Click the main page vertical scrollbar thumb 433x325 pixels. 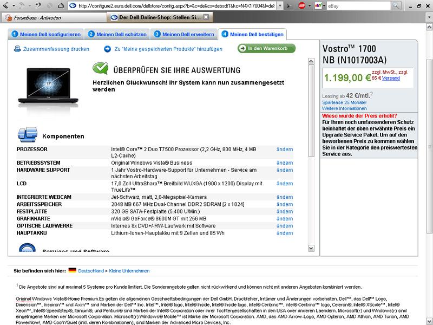[429, 146]
